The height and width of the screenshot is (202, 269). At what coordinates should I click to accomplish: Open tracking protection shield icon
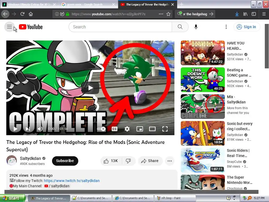(62, 14)
